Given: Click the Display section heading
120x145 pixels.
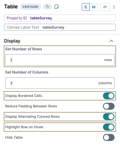Looking at the screenshot, I should 12,41.
